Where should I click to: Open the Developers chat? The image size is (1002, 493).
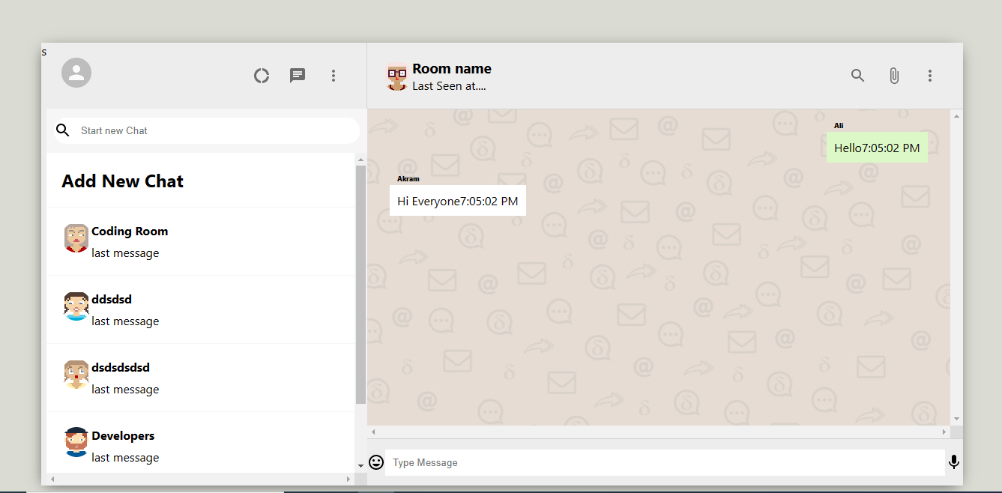pos(201,444)
